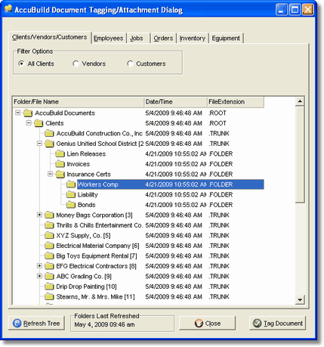The image size is (324, 347).
Task: Select the XYZ Supply, Co. [5] label
Action: (83, 236)
